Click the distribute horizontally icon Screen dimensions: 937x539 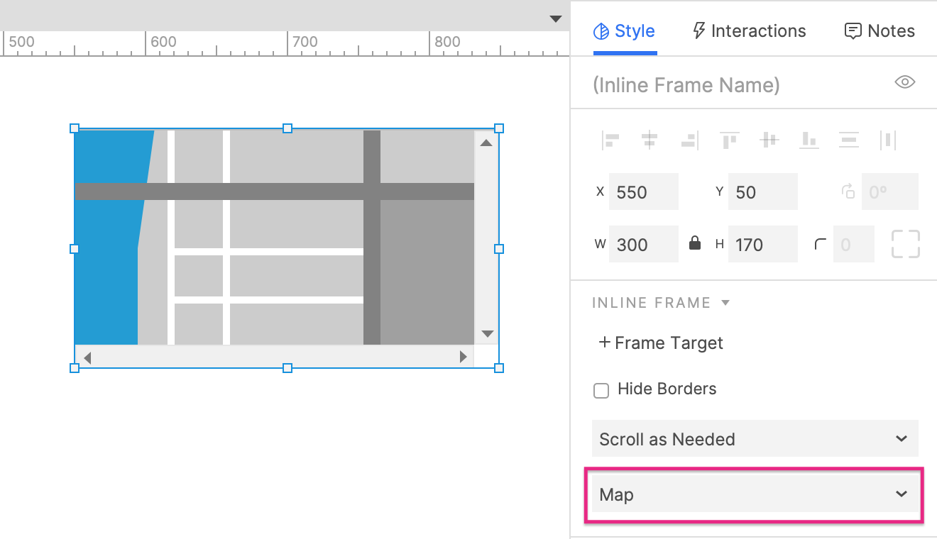point(888,140)
